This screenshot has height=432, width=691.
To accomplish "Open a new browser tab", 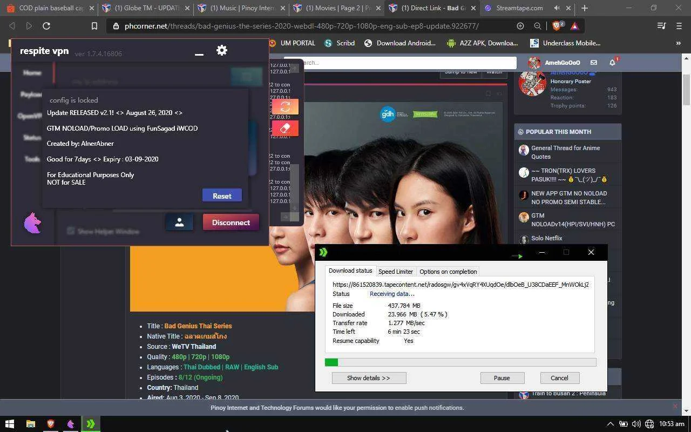I will click(x=584, y=8).
